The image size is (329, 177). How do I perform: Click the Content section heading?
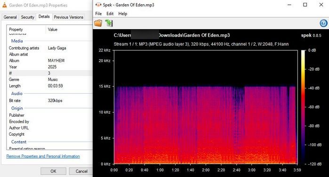tap(19, 142)
